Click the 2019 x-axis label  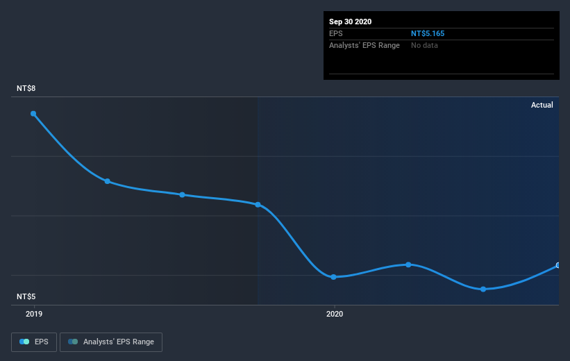click(34, 314)
